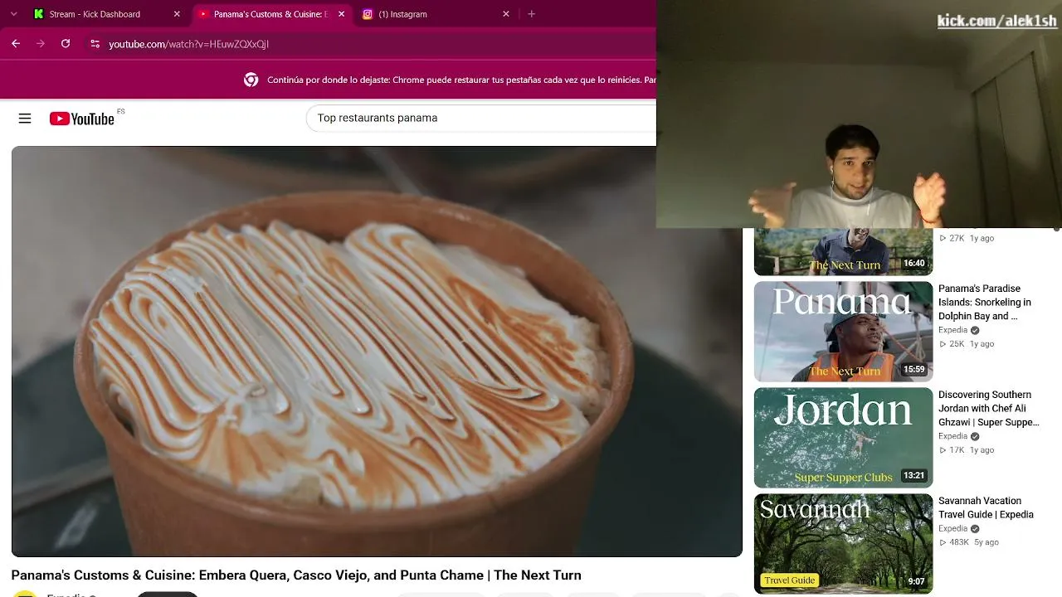Click the verified badge beside Expedia under Southern Jordan
1062x597 pixels.
tap(975, 436)
